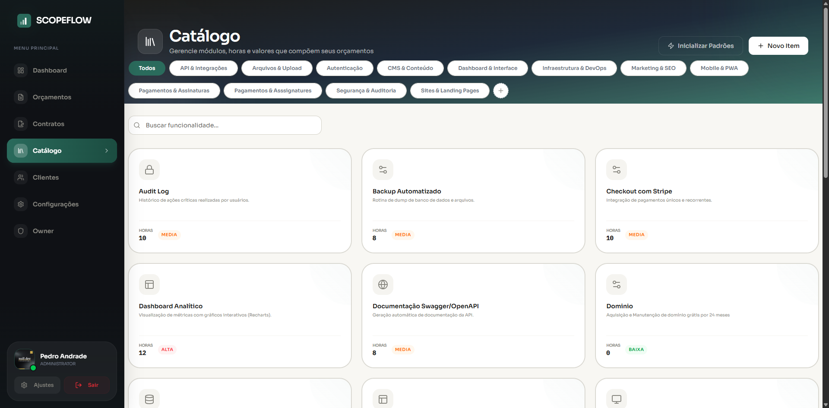Open Configurações in the sidebar

(62, 204)
